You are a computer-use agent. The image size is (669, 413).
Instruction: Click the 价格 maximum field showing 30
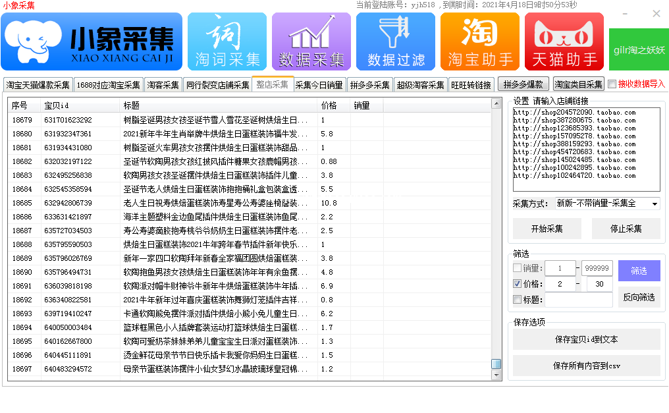[599, 284]
